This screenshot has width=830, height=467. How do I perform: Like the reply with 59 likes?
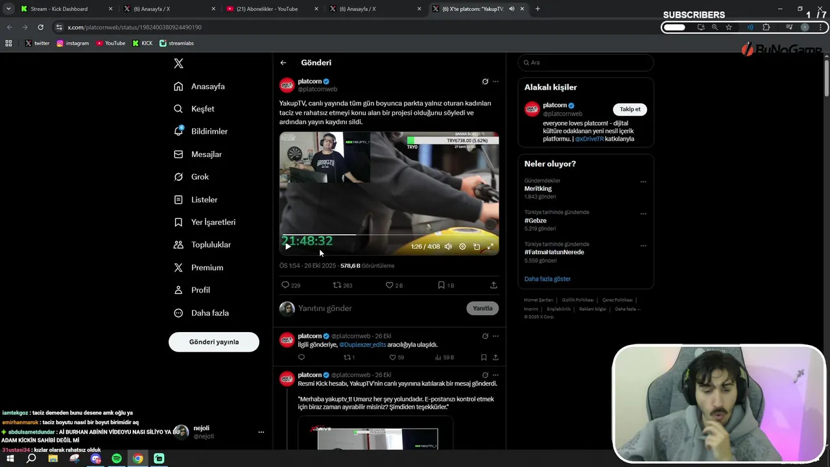click(396, 357)
